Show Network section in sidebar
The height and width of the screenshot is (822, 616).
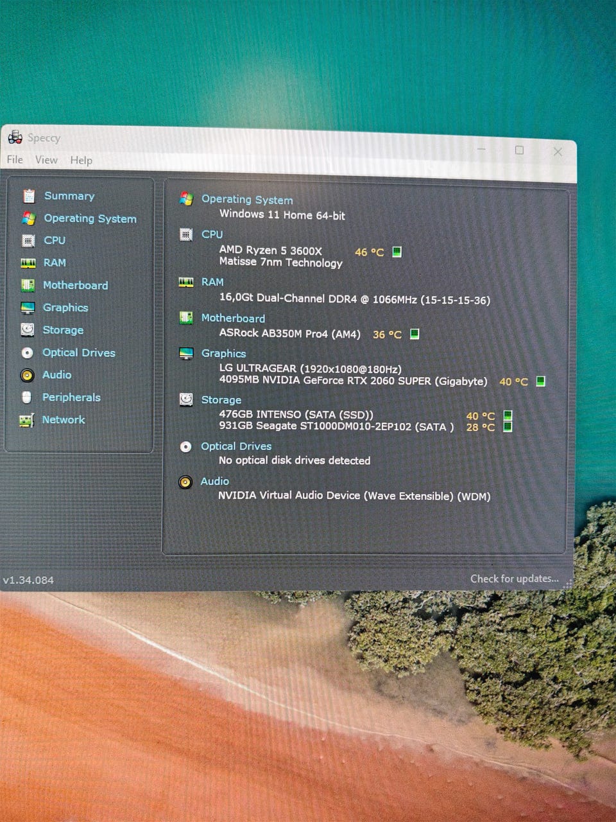[x=64, y=419]
